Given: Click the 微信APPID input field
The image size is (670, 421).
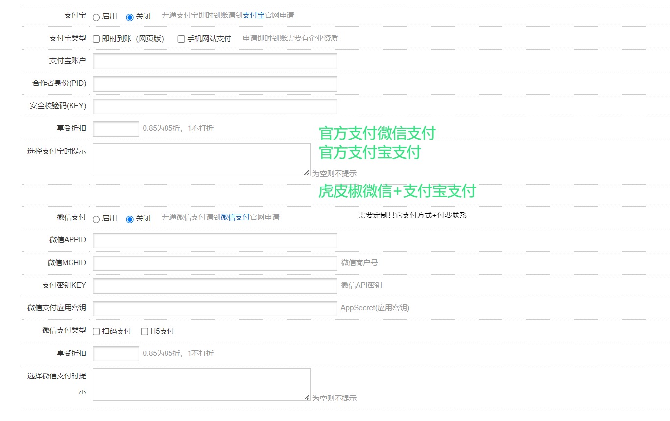Looking at the screenshot, I should pos(215,240).
